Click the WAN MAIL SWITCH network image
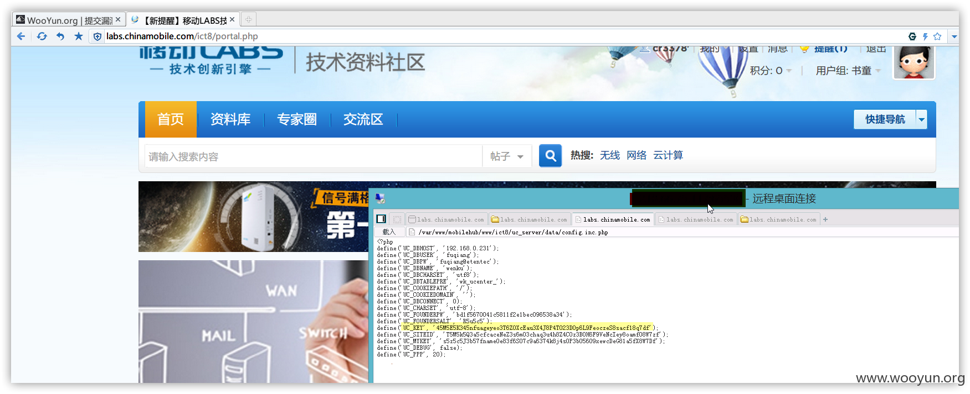Image resolution: width=970 pixels, height=394 pixels. click(x=254, y=322)
